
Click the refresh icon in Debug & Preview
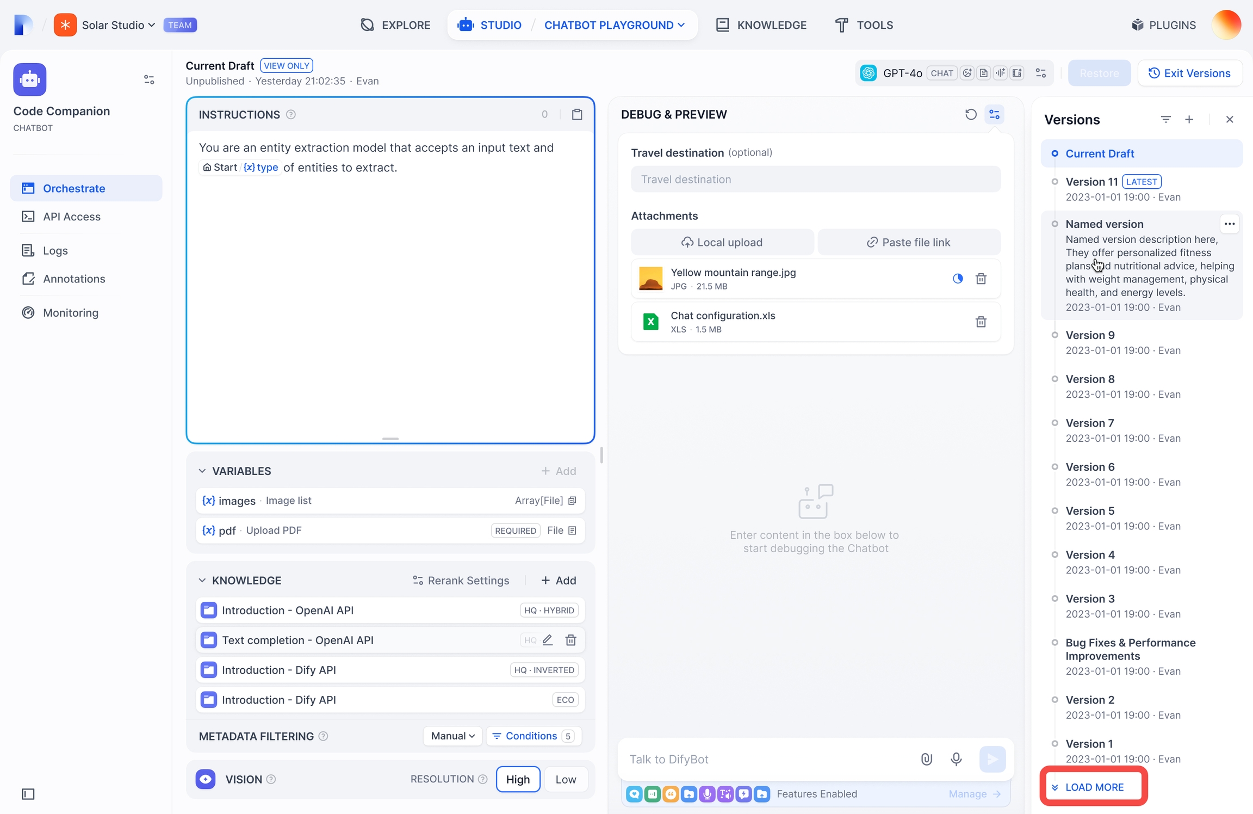pyautogui.click(x=971, y=114)
